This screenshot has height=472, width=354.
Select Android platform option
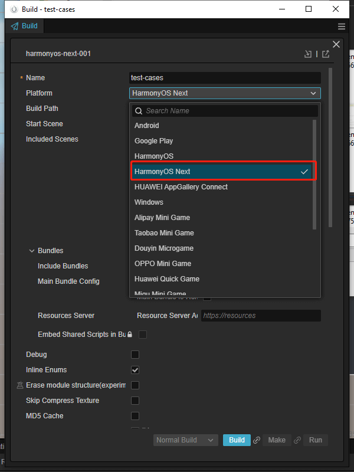coord(222,126)
